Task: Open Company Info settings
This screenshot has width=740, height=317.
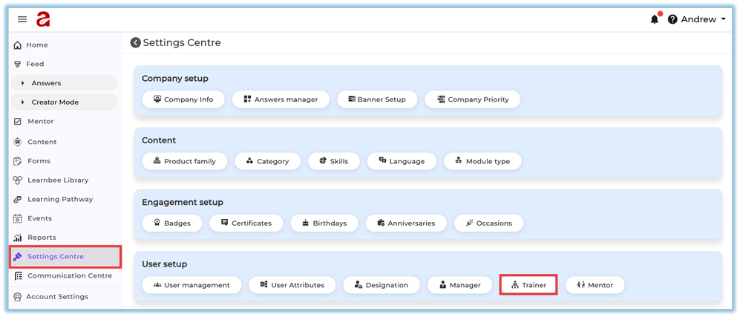Action: pyautogui.click(x=183, y=99)
